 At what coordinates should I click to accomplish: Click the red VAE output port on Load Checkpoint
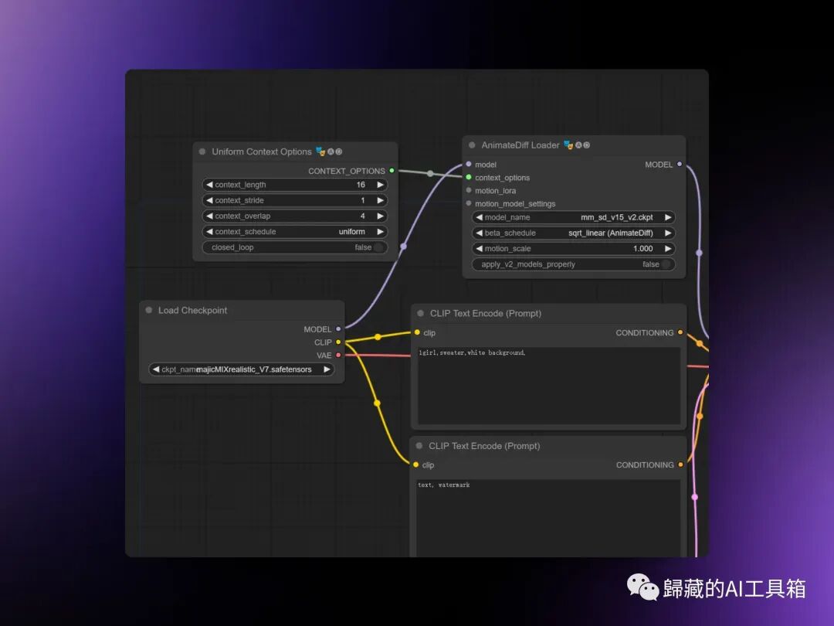pos(338,355)
